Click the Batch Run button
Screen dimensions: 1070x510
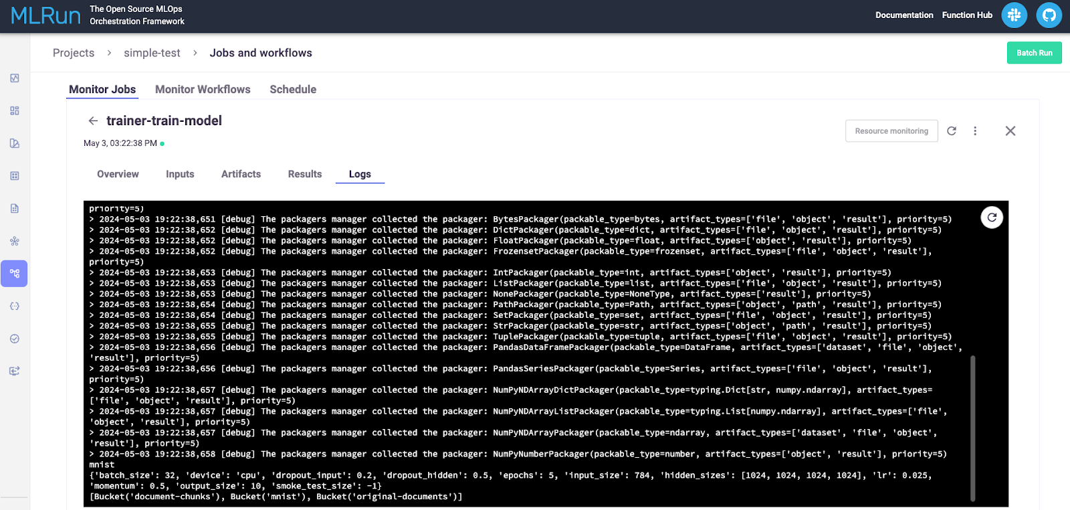pos(1034,53)
